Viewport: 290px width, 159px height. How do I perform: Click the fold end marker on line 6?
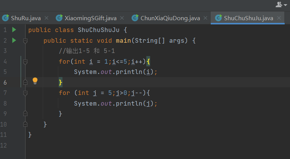coord(25,82)
